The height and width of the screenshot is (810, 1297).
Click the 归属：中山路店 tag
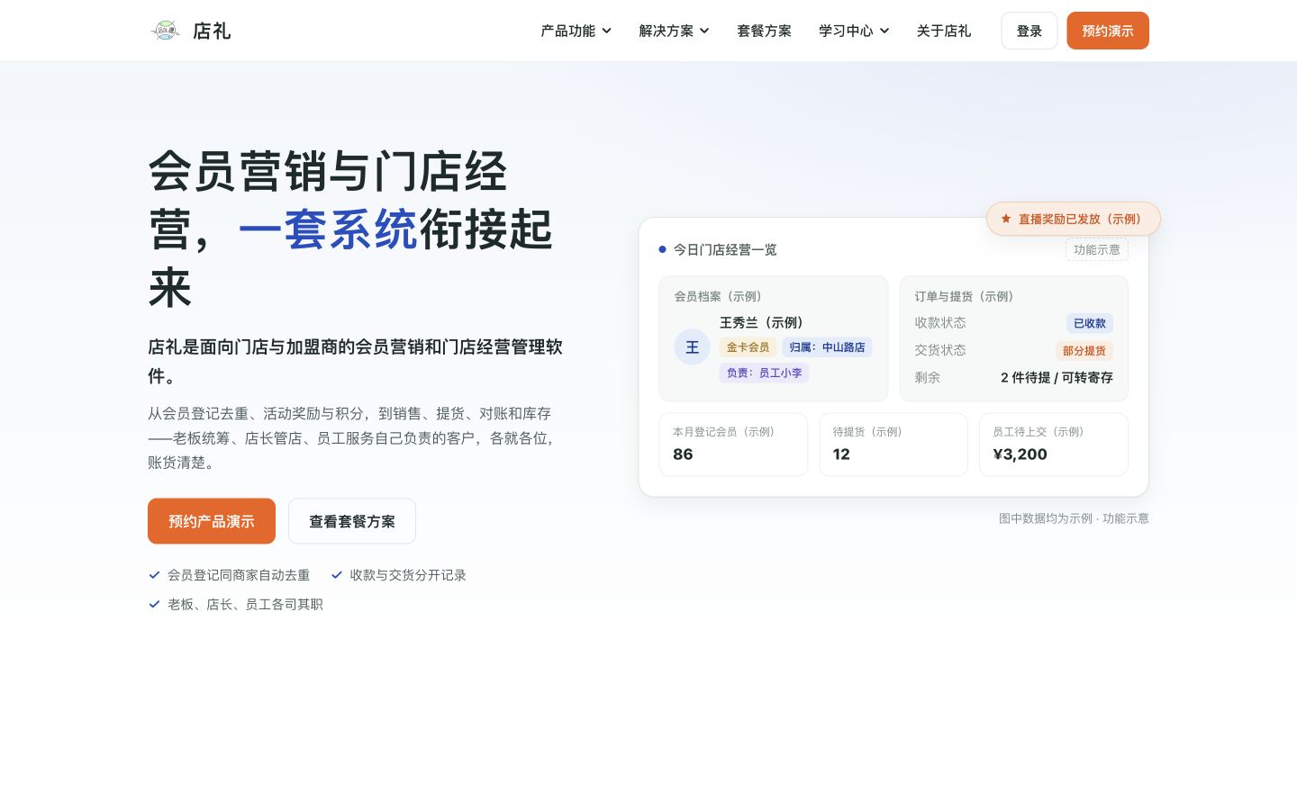(827, 347)
